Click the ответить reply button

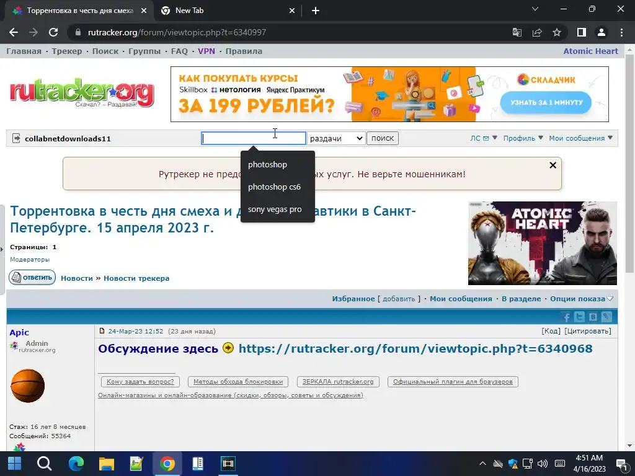(x=32, y=277)
